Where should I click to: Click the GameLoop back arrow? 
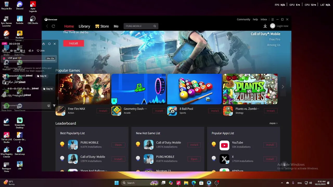pyautogui.click(x=47, y=26)
